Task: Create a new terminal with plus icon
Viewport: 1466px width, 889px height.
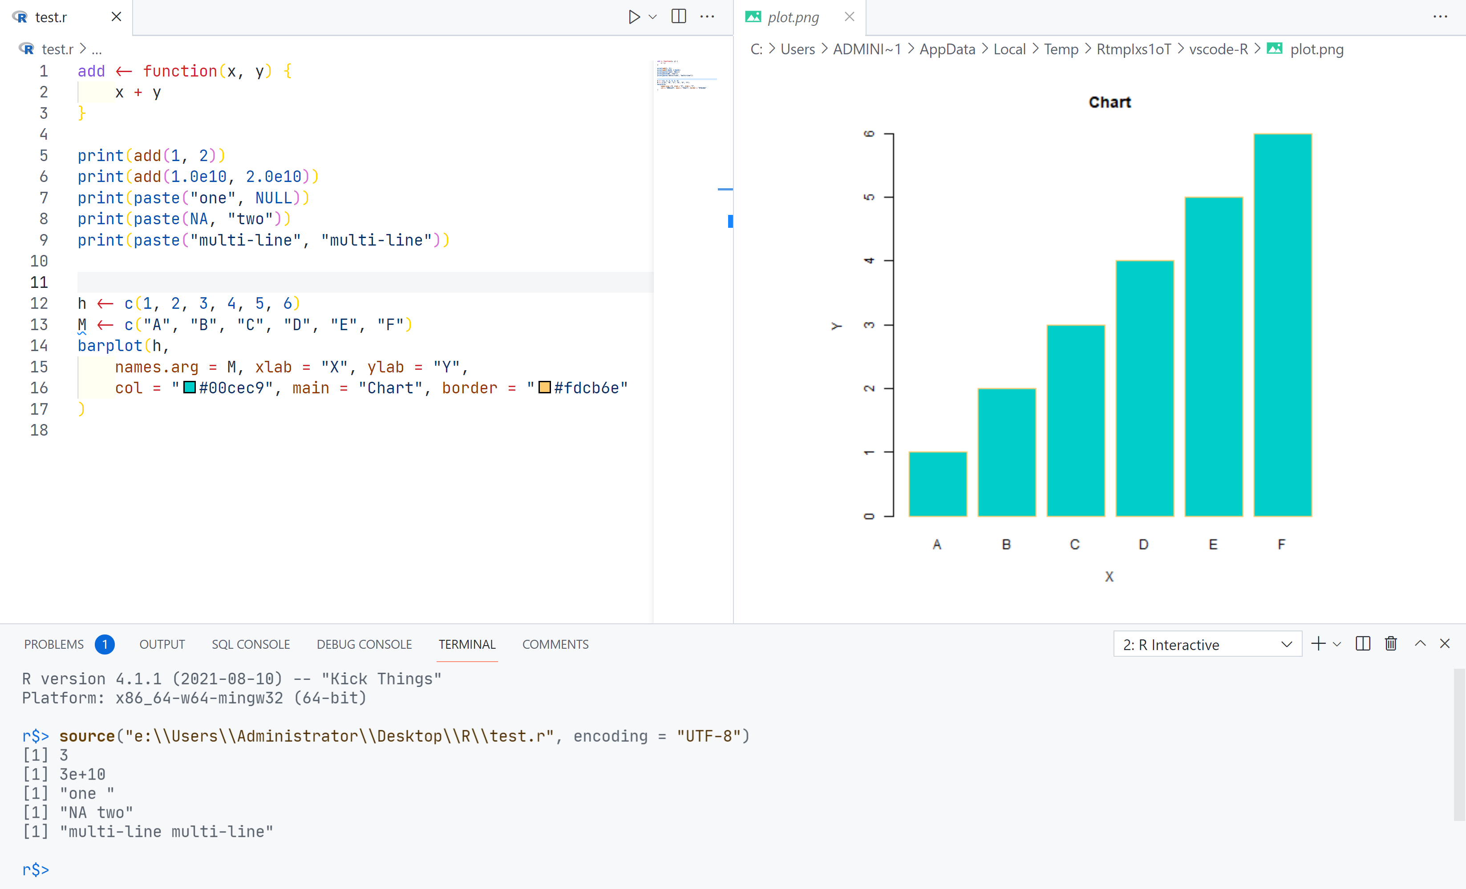Action: [x=1318, y=644]
